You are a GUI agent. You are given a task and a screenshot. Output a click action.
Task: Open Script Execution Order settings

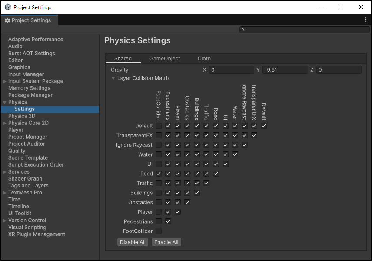click(x=36, y=165)
